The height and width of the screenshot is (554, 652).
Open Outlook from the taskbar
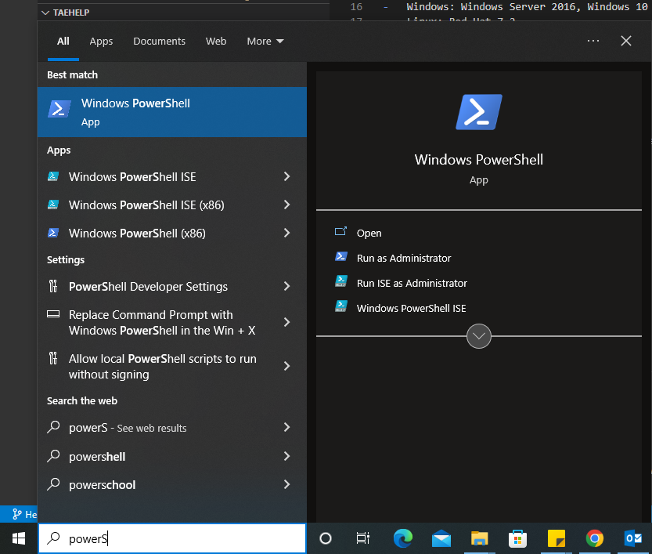tap(633, 538)
